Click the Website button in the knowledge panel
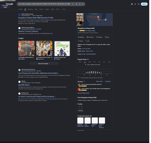This screenshot has height=143, width=151. coord(81,37)
